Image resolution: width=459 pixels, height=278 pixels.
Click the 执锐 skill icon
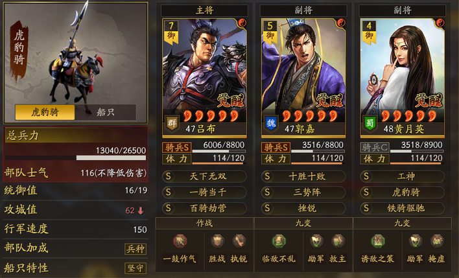coord(239,241)
